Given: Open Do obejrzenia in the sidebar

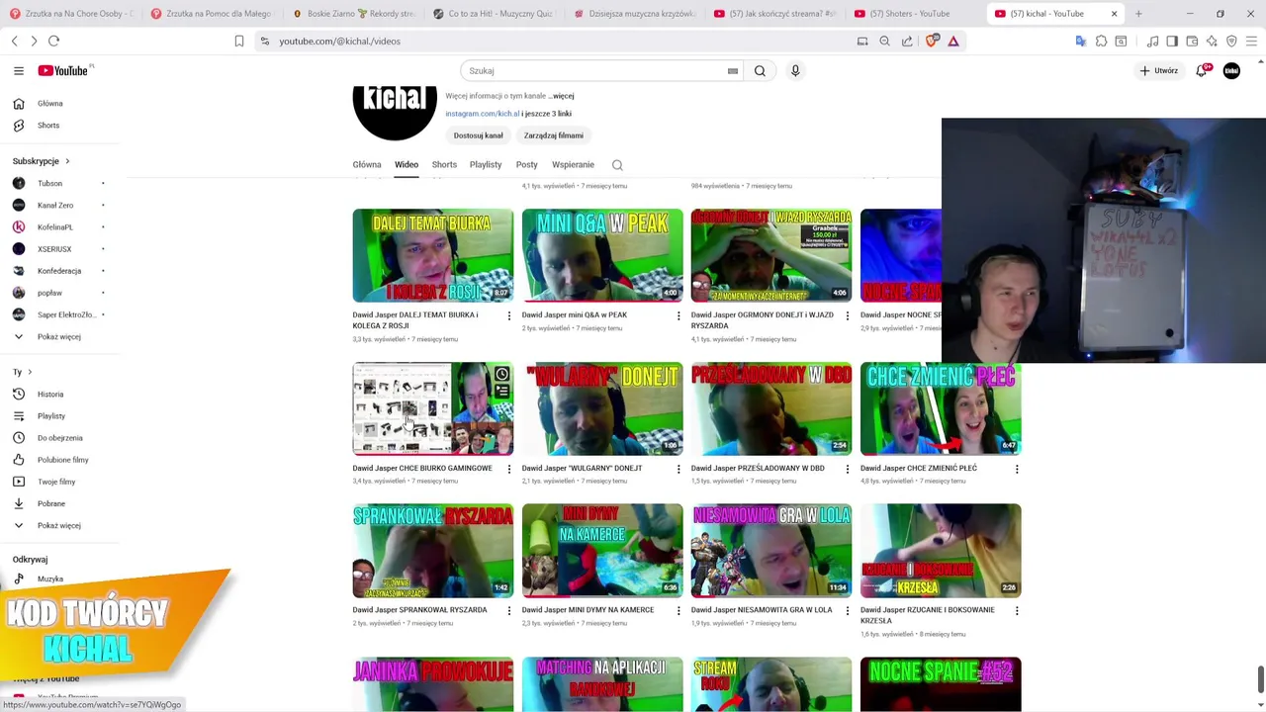Looking at the screenshot, I should 59,438.
